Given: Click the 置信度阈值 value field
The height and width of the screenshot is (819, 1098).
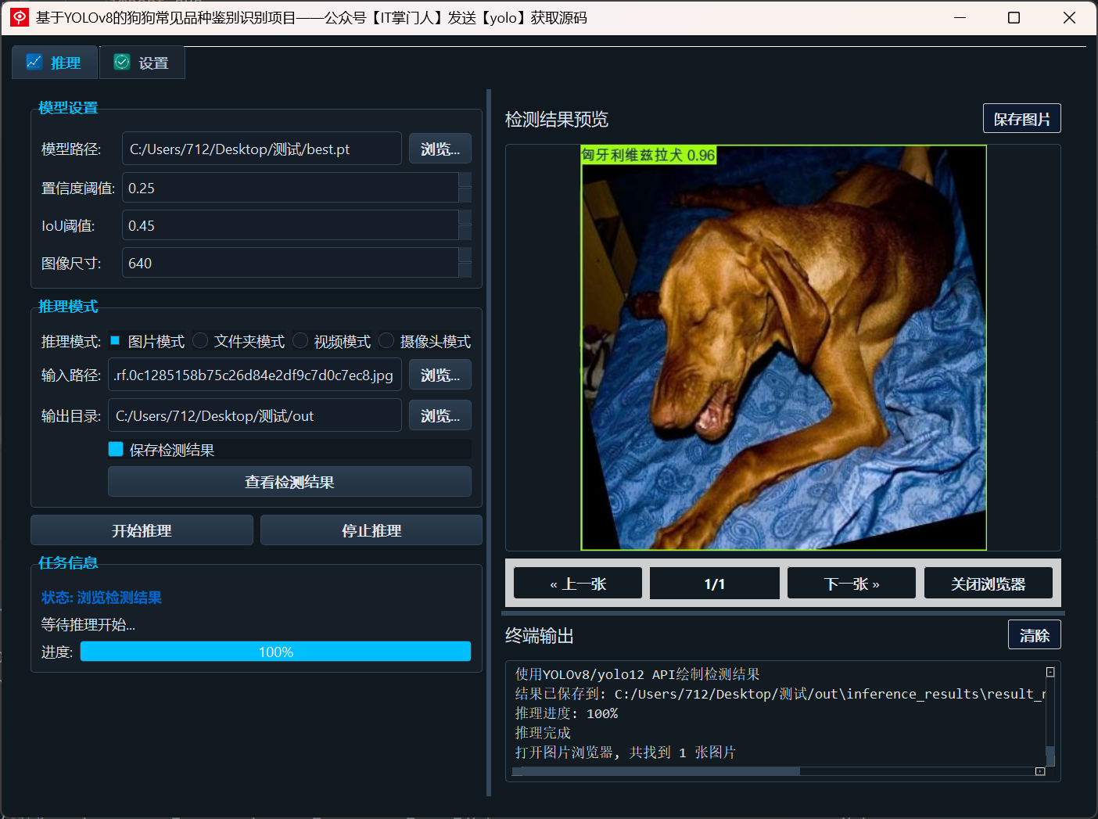Looking at the screenshot, I should [x=290, y=188].
